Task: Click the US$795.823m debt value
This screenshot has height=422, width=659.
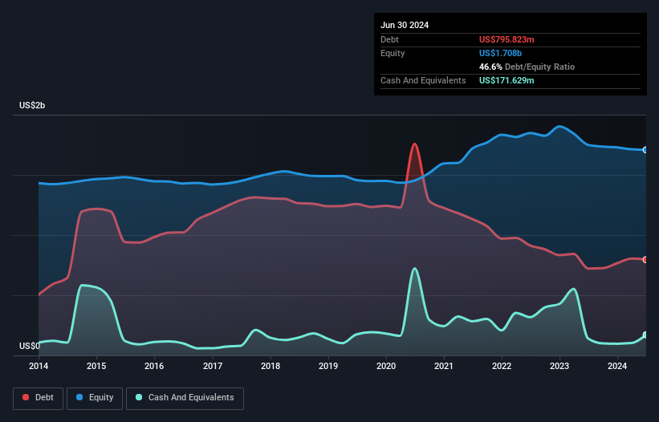Action: click(506, 39)
